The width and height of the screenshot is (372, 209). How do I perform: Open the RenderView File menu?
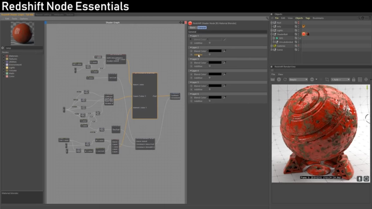pos(273,74)
